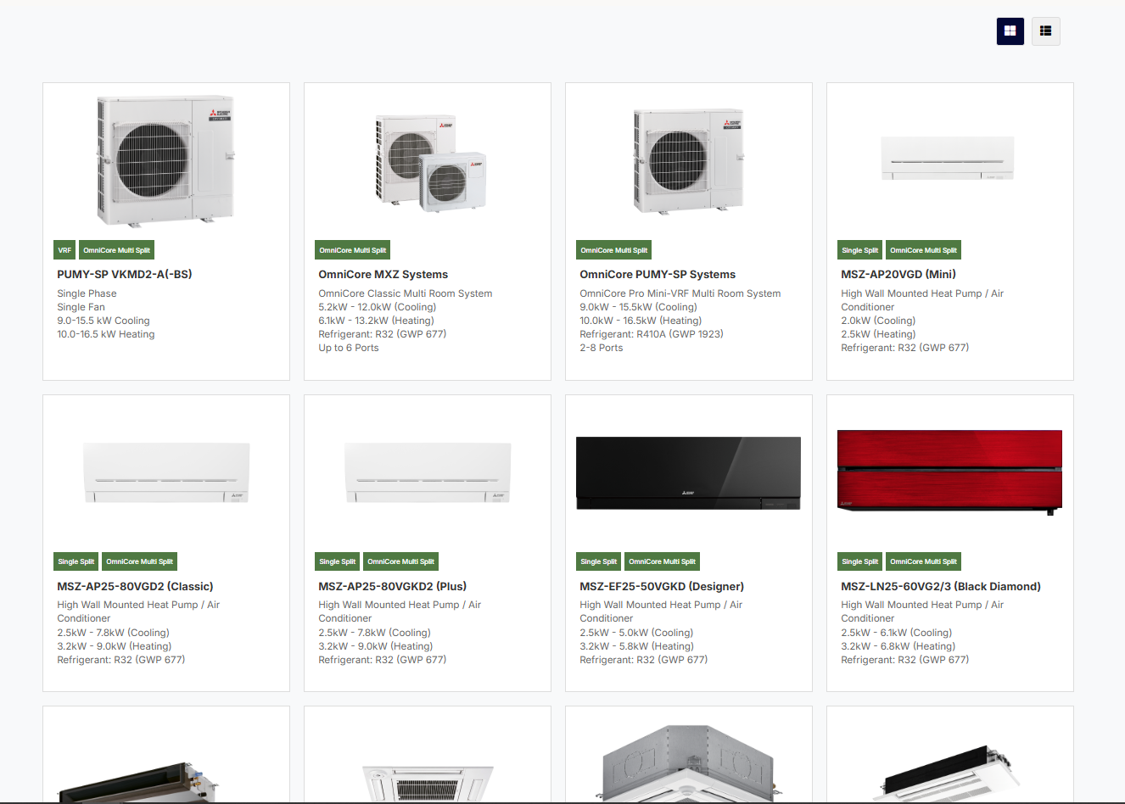Image resolution: width=1125 pixels, height=804 pixels.
Task: Click OmniCore Multi Split tag on MXZ Systems card
Action: 352,250
